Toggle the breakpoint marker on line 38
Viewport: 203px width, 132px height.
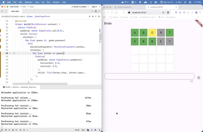(0, 35)
